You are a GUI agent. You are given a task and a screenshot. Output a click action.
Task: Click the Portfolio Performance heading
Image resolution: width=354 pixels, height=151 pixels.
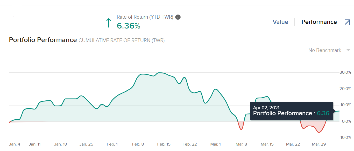(x=43, y=40)
